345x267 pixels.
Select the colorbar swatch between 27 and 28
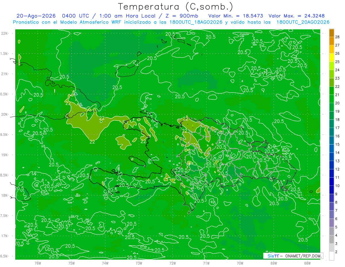coord(331,41)
